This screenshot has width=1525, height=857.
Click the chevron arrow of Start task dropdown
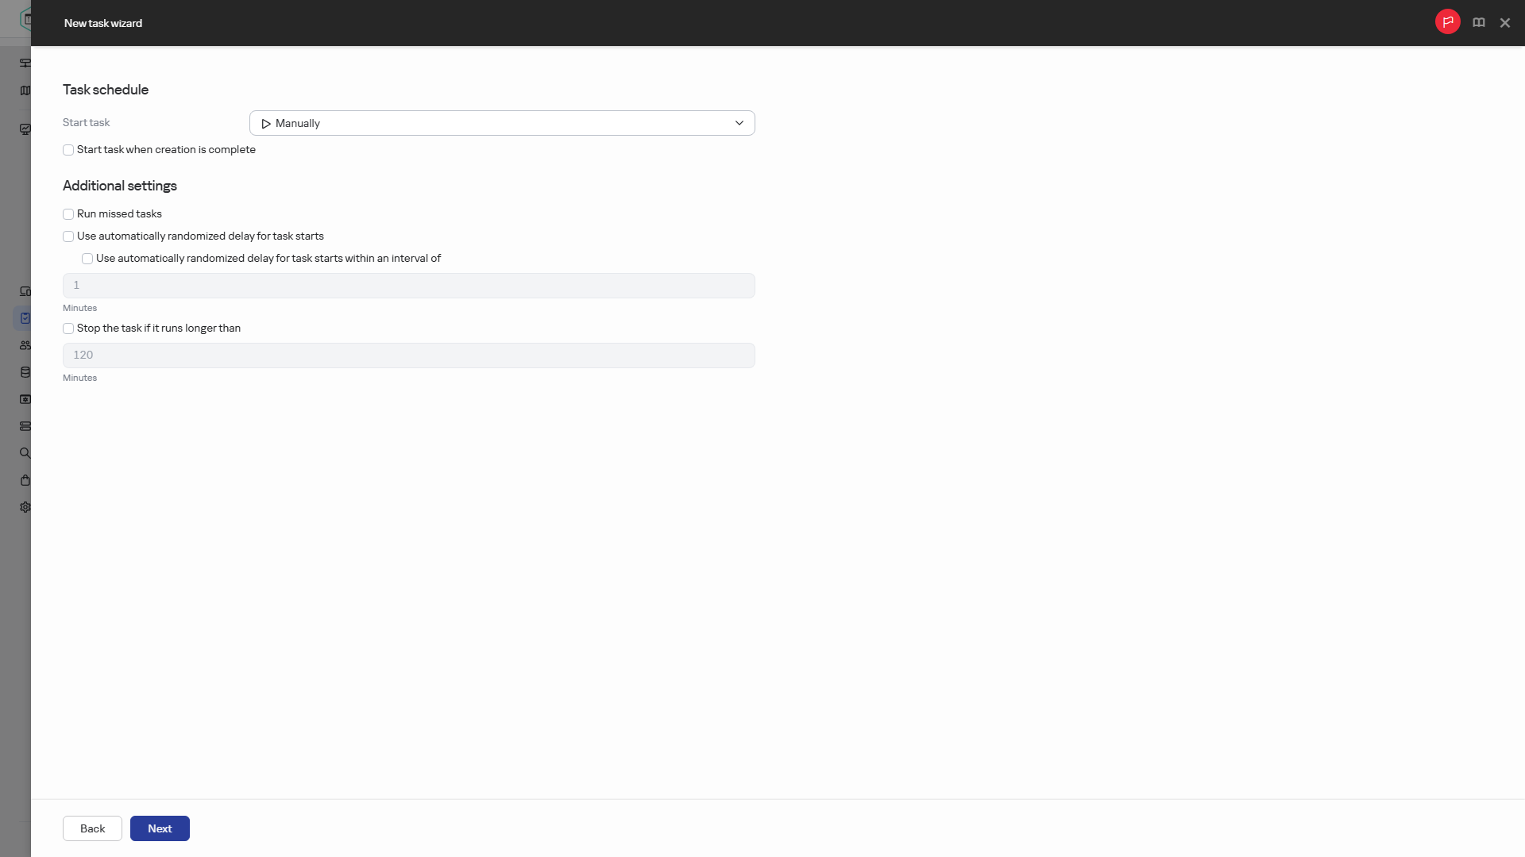click(x=739, y=123)
